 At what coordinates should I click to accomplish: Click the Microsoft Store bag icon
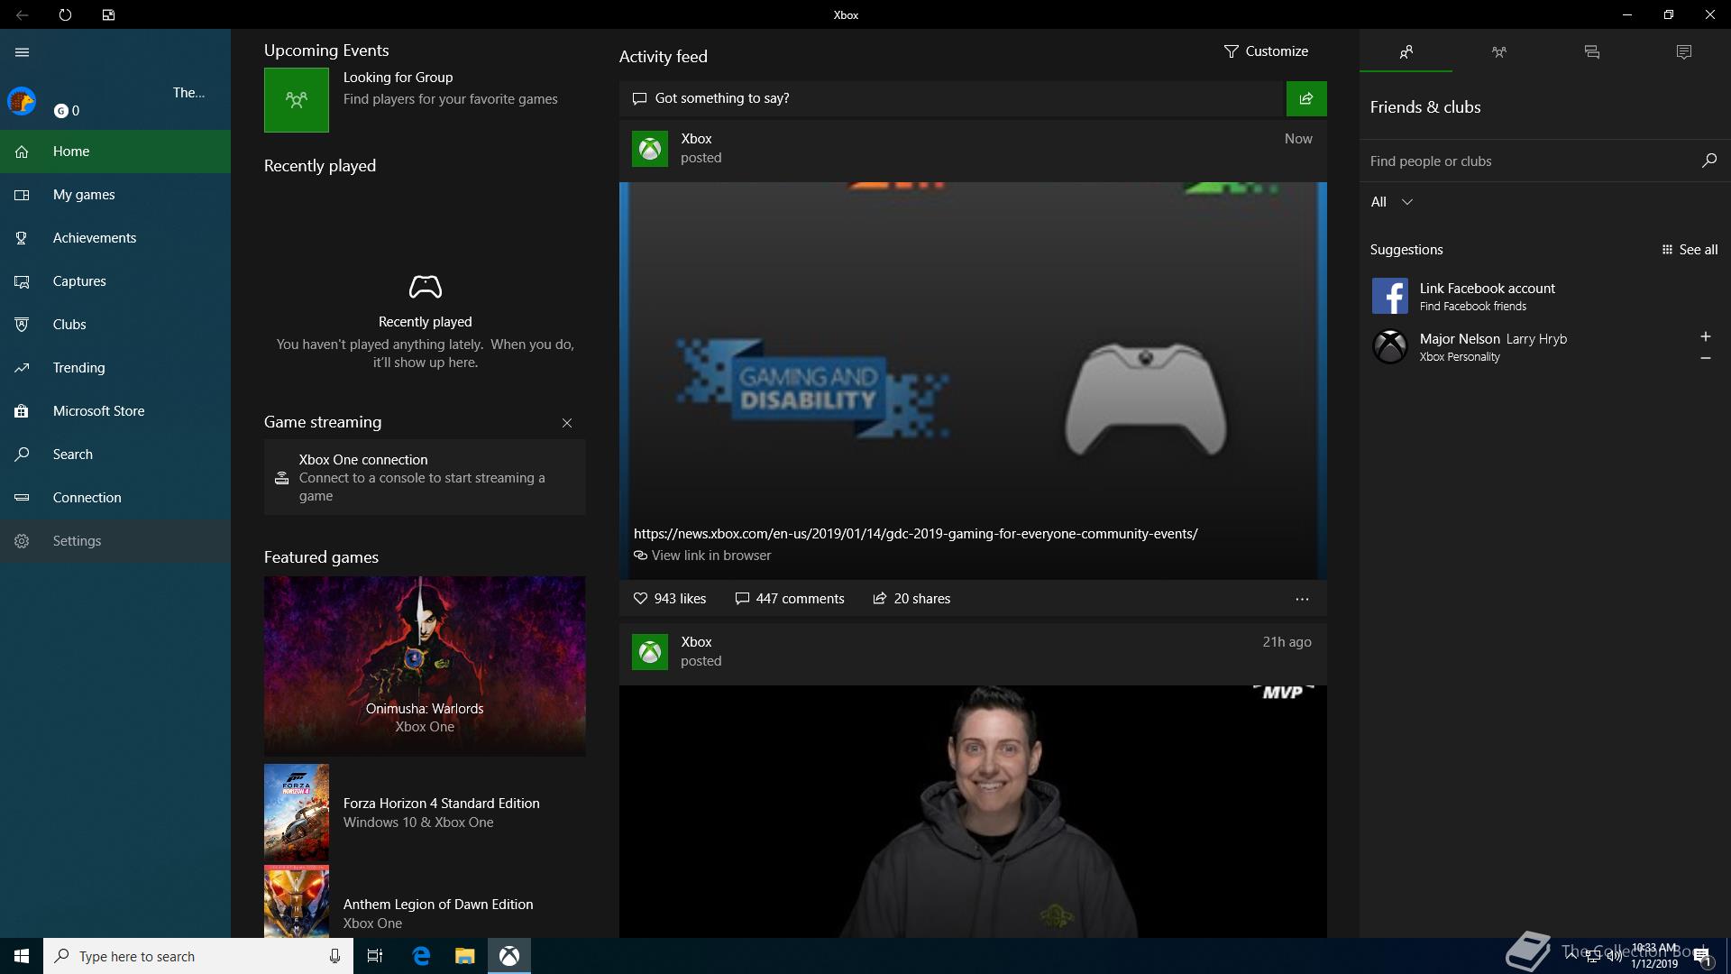click(22, 411)
